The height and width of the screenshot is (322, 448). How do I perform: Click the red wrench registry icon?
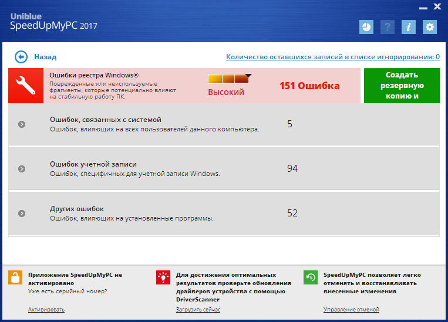(x=26, y=86)
